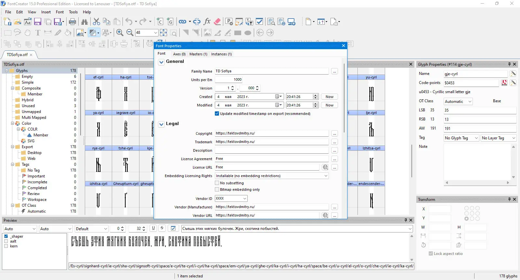Open web link icon beside License URL

[325, 167]
